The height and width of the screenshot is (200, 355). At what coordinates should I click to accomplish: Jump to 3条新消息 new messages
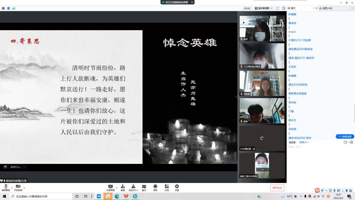(345, 137)
